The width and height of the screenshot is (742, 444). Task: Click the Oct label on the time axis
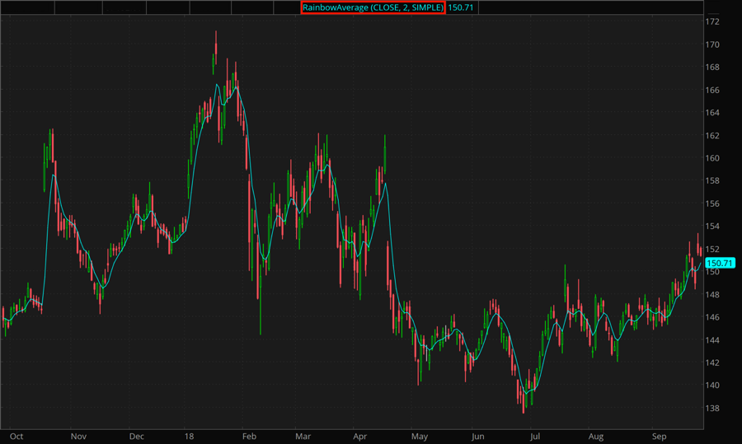pos(16,436)
